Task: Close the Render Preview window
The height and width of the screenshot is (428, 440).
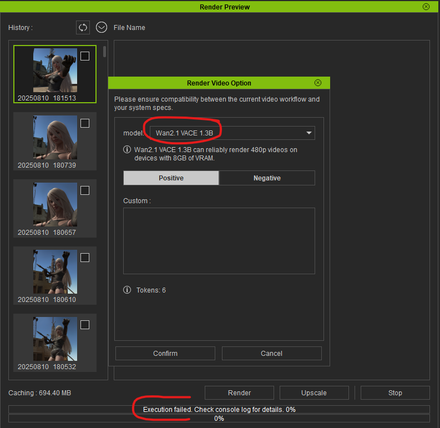Action: tap(426, 7)
